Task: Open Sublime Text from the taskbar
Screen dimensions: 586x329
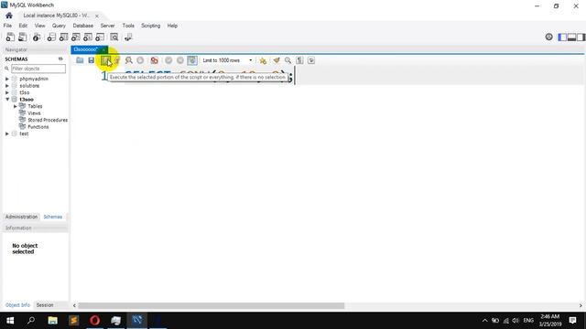Action: click(73, 321)
